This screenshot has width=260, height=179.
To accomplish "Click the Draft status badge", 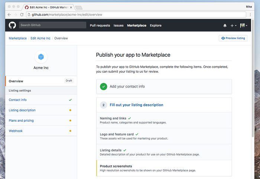I will 69,81.
